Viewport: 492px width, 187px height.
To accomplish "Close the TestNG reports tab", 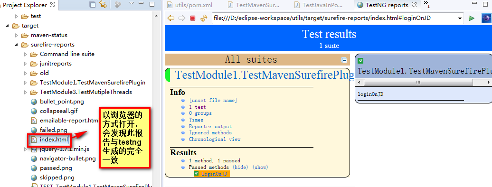I will 414,5.
